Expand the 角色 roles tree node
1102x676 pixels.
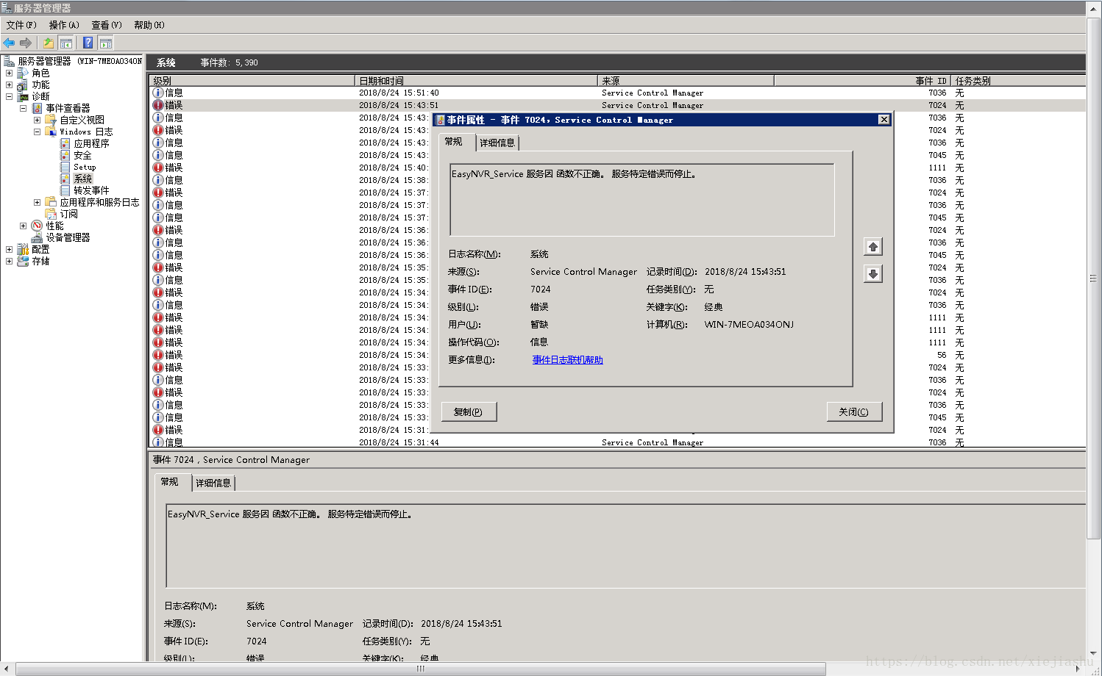pos(9,73)
